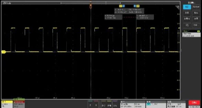Click the blue highlighted button in the right panel

pos(187,7)
